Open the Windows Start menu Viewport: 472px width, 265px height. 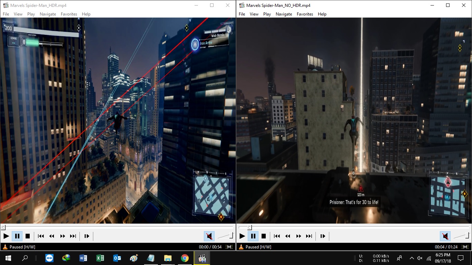click(8, 258)
